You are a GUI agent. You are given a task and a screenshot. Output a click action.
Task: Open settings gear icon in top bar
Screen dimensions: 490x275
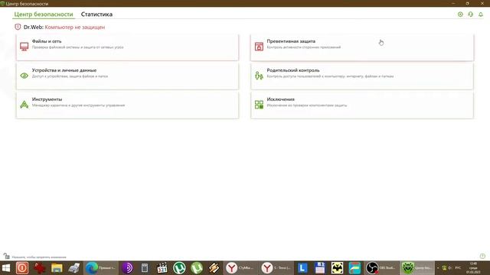(x=460, y=15)
